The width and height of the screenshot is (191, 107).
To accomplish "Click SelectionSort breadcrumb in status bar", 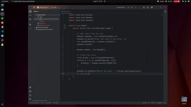I will (34, 103).
